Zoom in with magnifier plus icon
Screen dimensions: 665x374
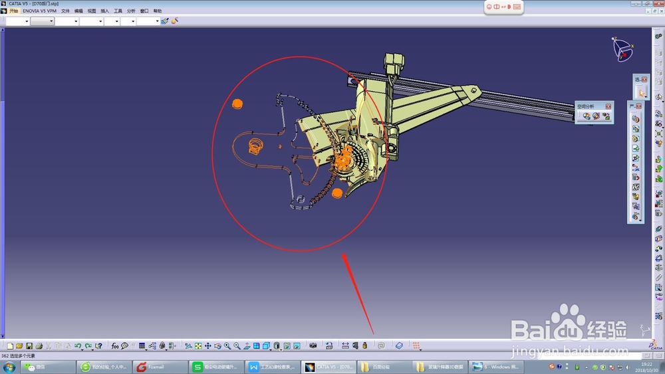tap(227, 346)
